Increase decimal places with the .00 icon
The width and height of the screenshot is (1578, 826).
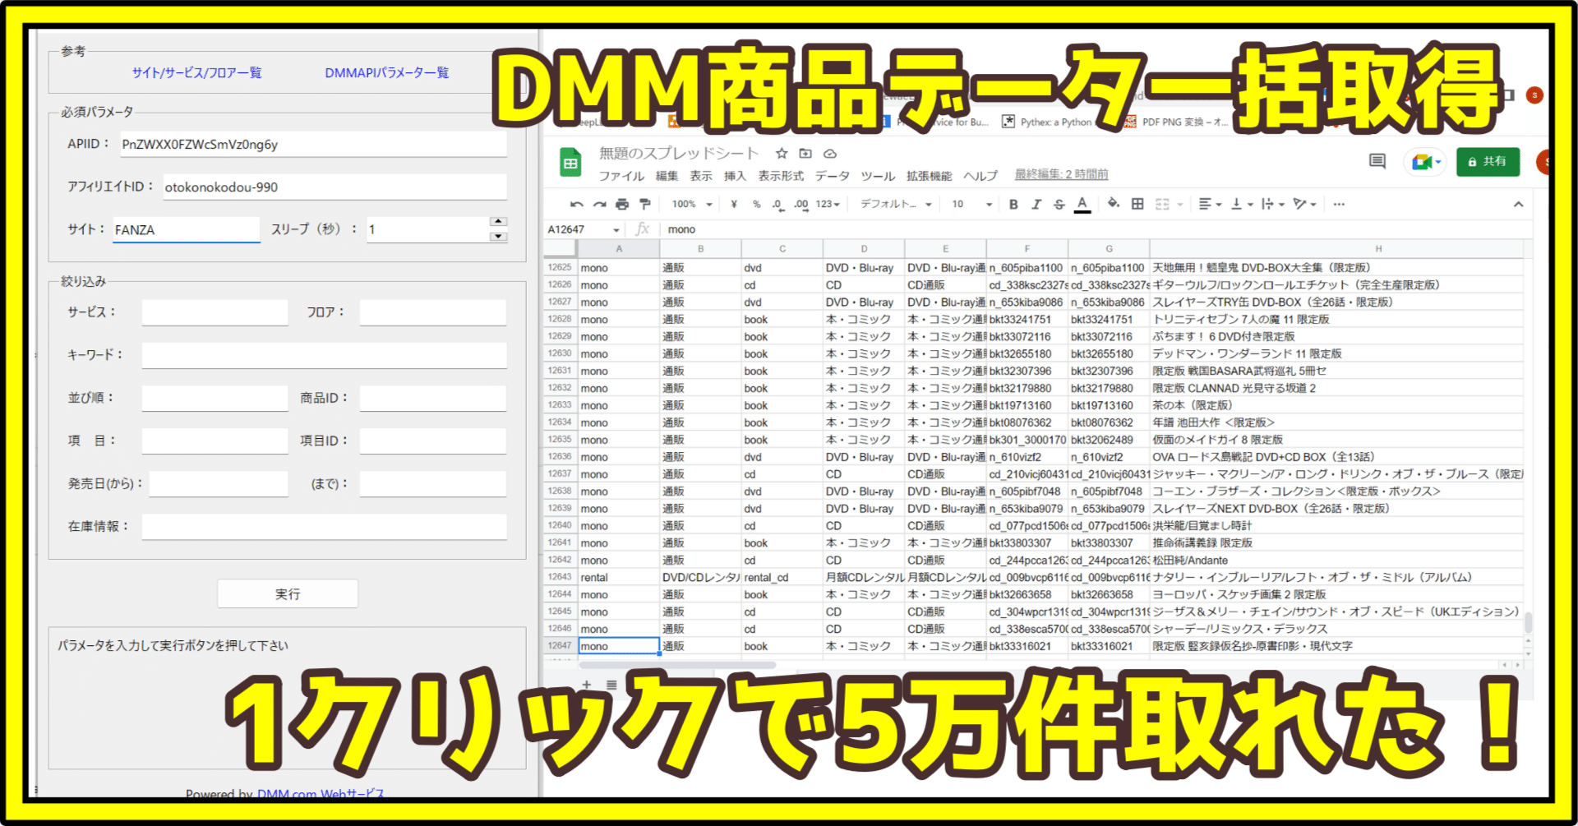point(801,204)
